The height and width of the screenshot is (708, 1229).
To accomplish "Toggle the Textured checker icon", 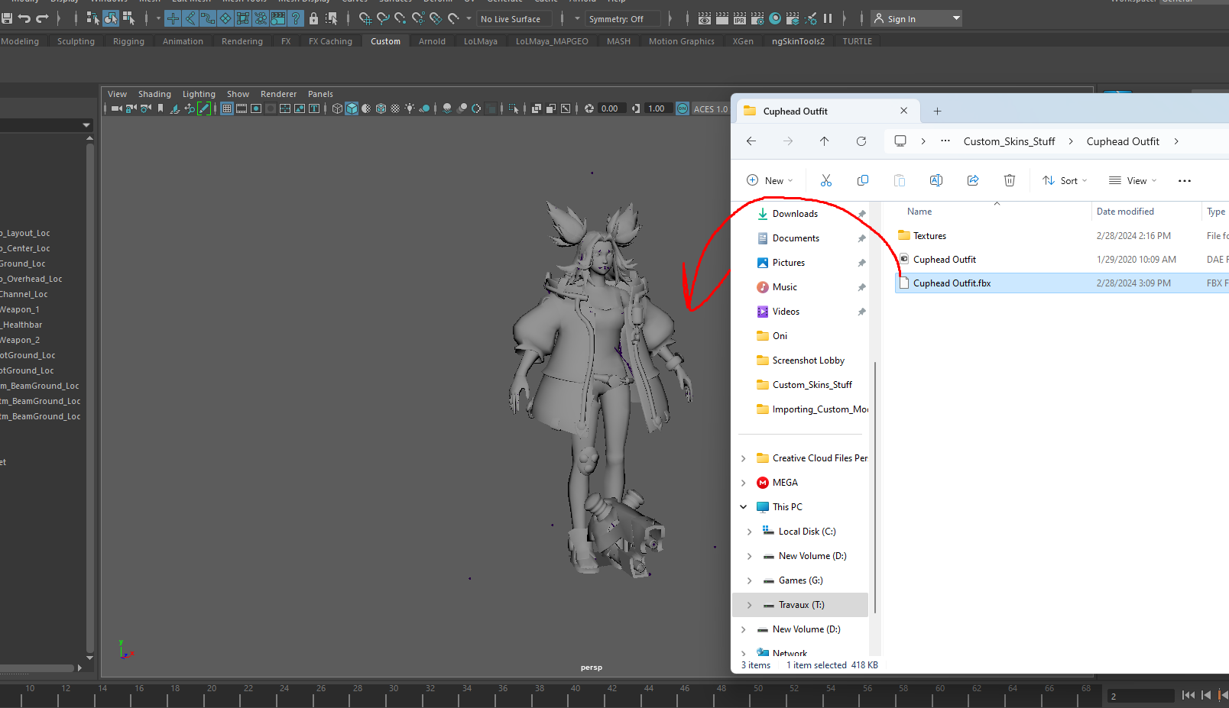I will (x=395, y=108).
